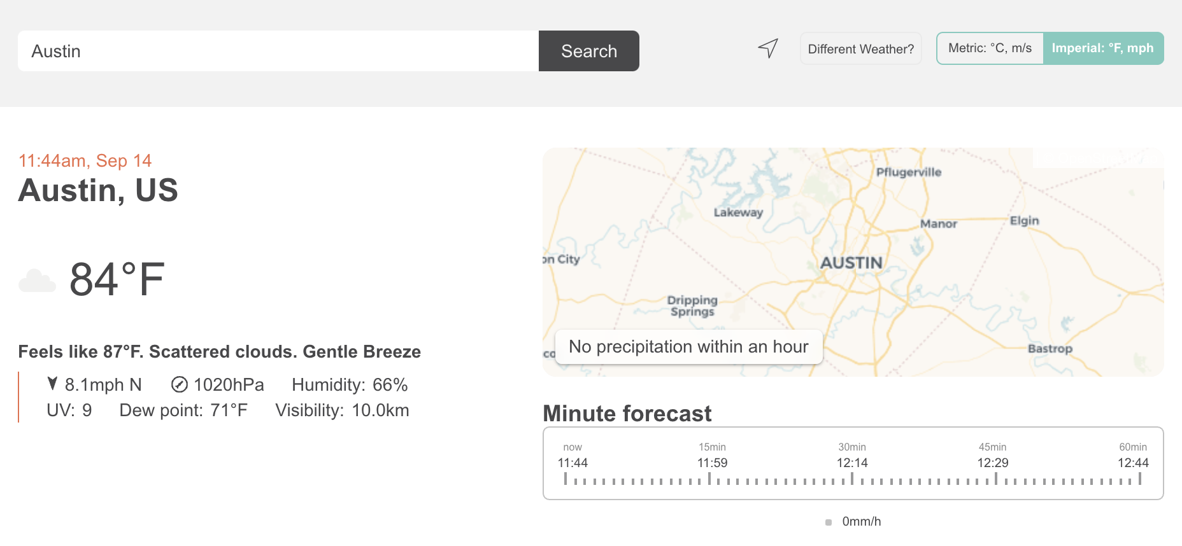Click the No precipitation within an hour banner

(x=688, y=347)
